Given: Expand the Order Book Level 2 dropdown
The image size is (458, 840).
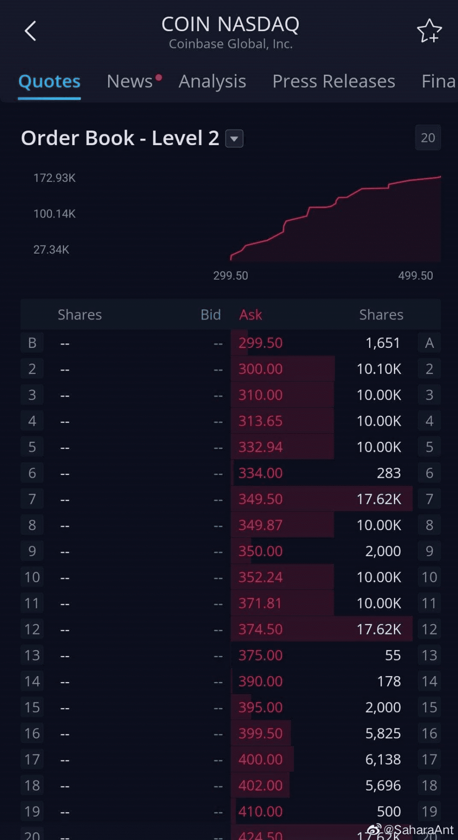Looking at the screenshot, I should coord(234,138).
